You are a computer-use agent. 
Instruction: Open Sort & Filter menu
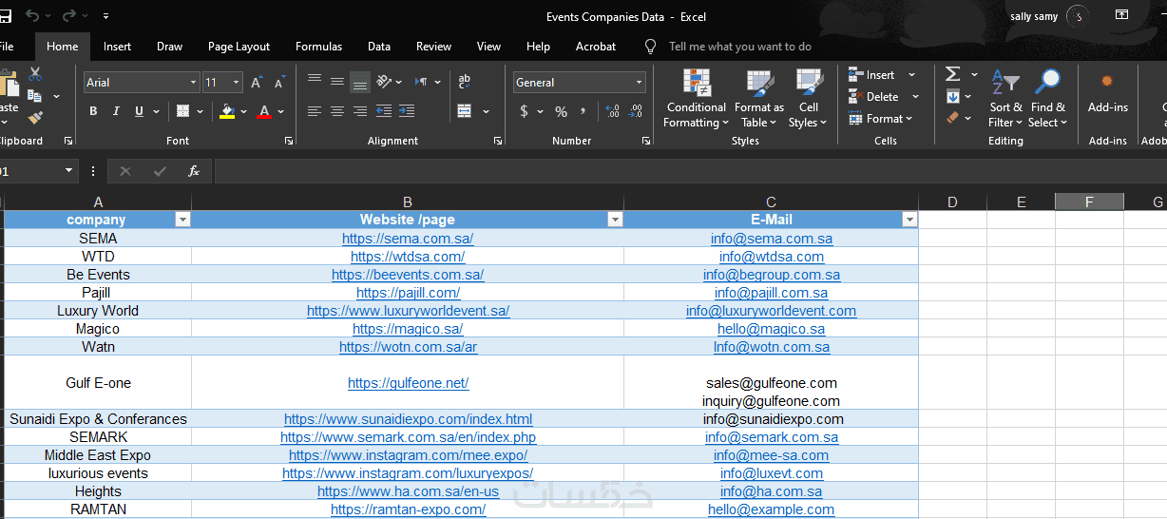[1005, 99]
